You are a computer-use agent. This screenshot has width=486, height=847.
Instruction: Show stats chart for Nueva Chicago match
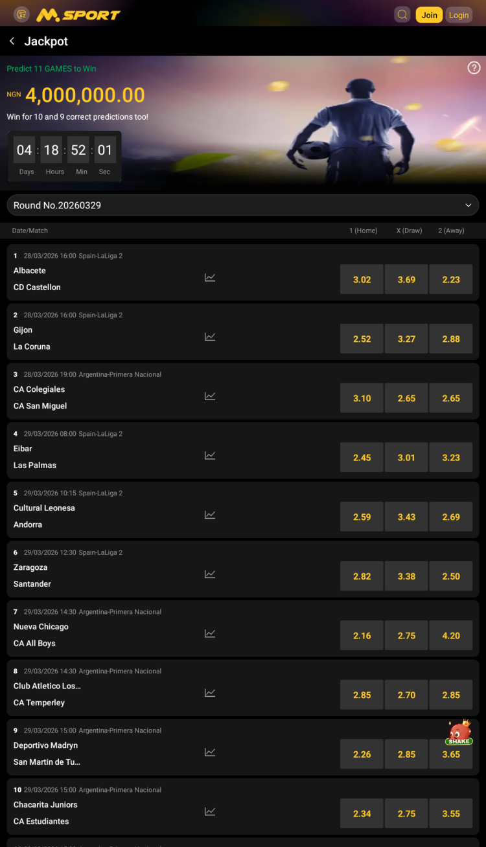[x=210, y=633]
